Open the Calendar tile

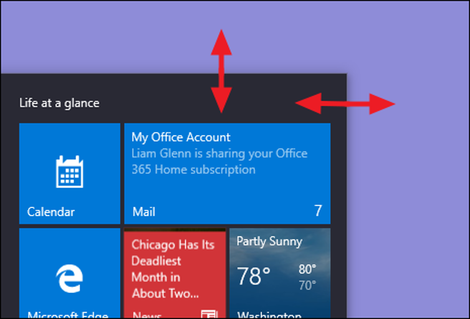click(70, 173)
